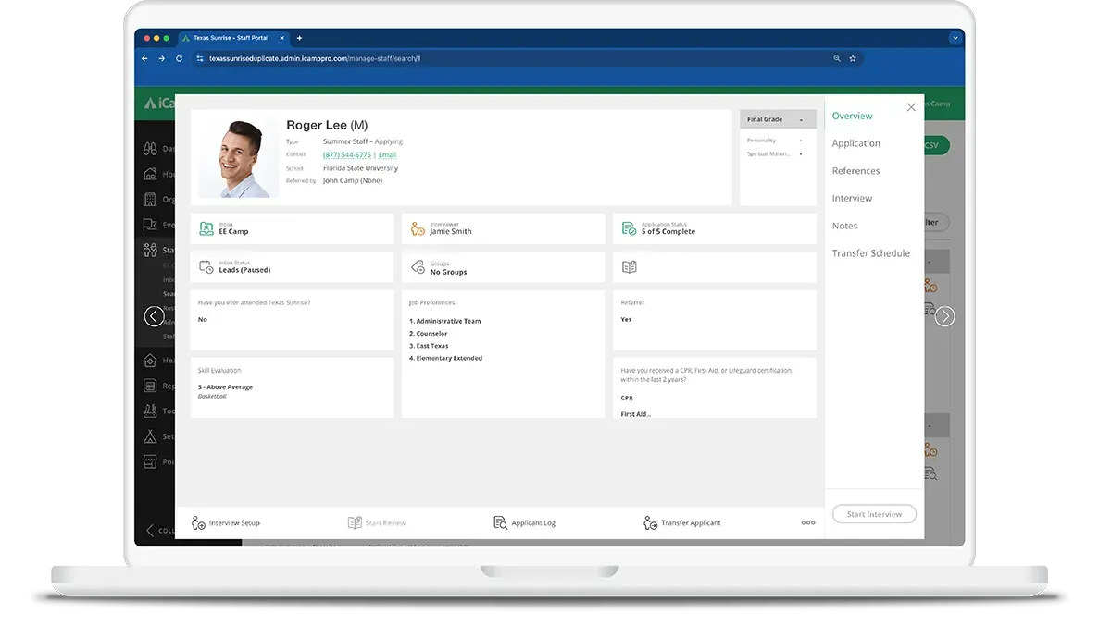The image size is (1099, 638).
Task: Click the medical house sidebar icon
Action: (x=150, y=360)
